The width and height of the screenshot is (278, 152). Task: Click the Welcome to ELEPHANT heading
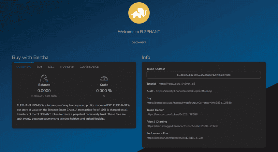click(x=139, y=32)
